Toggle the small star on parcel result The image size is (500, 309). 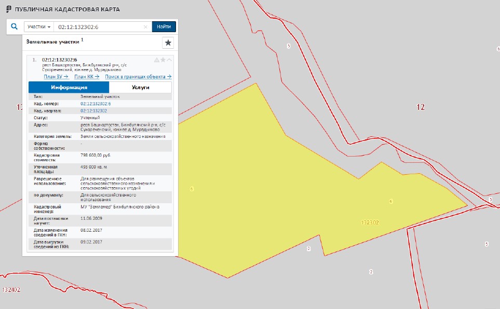click(163, 60)
